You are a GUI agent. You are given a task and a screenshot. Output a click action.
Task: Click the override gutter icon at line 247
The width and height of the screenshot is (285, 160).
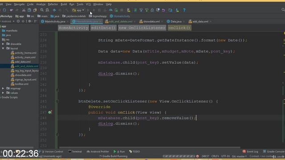pos(50,112)
